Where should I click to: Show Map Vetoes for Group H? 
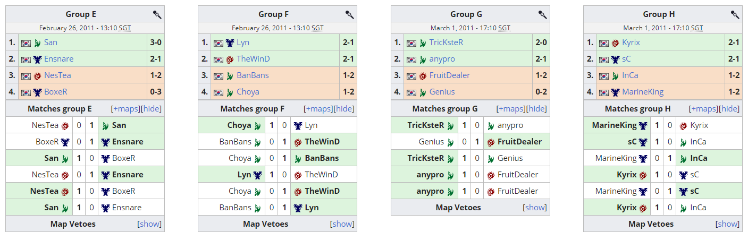pyautogui.click(x=727, y=224)
